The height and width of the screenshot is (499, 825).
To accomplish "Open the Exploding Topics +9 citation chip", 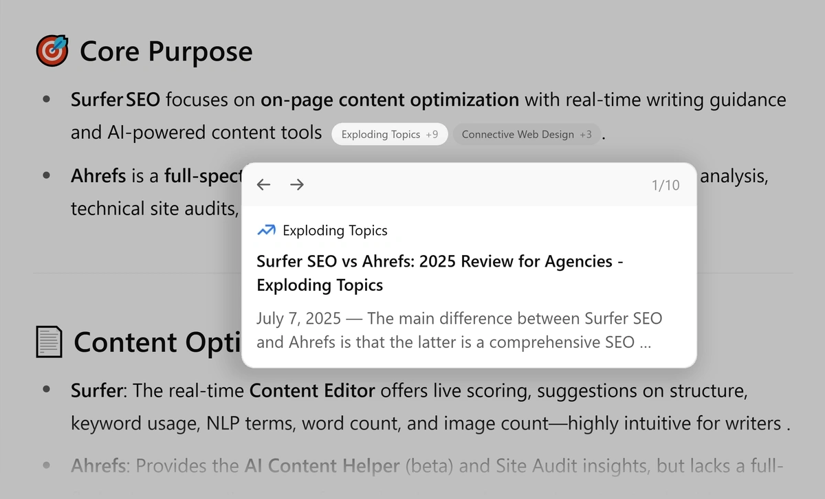I will (389, 135).
